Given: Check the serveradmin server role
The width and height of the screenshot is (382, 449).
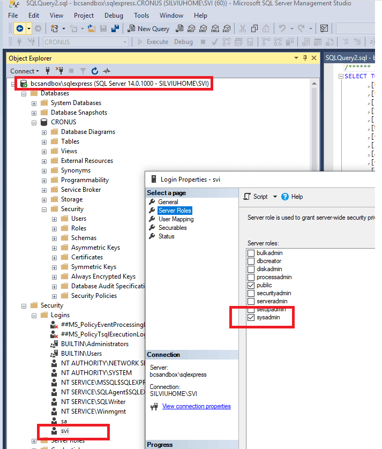Looking at the screenshot, I should coord(251,301).
